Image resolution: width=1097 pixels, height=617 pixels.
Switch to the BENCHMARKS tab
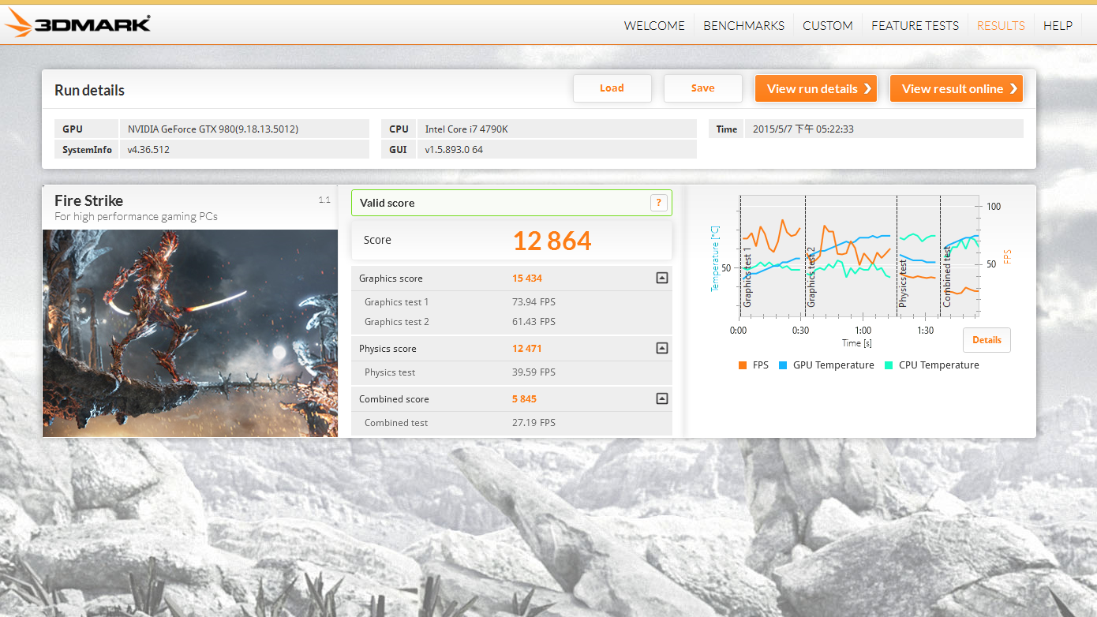pos(743,25)
